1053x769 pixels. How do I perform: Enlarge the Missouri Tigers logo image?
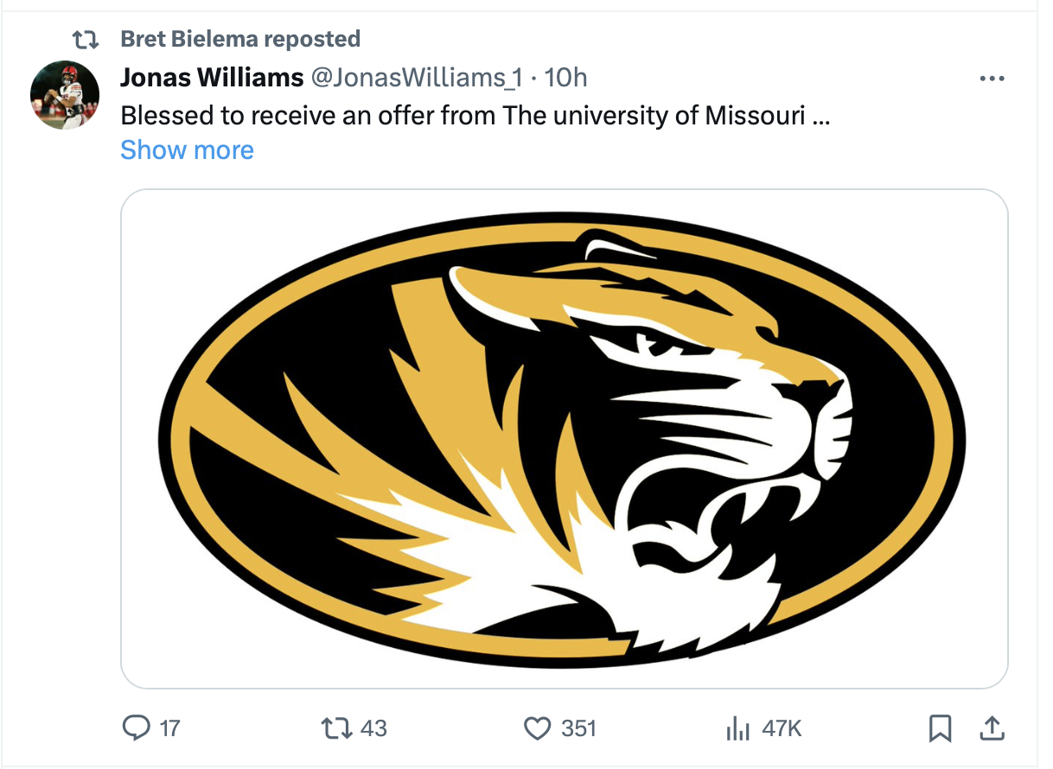564,439
